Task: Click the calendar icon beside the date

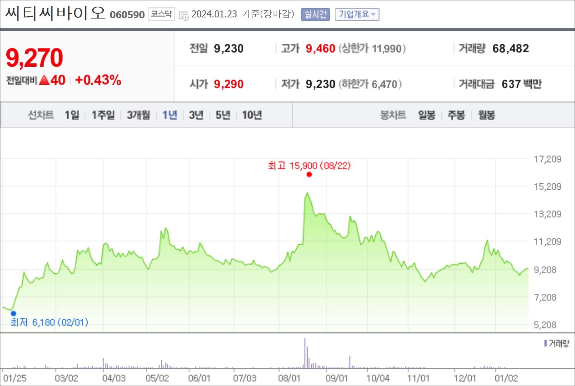Action: point(184,15)
